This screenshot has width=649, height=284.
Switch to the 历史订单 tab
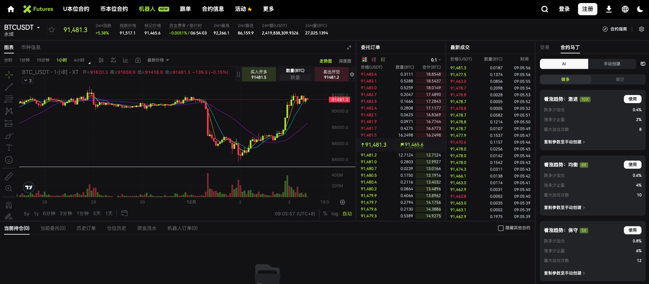point(86,228)
